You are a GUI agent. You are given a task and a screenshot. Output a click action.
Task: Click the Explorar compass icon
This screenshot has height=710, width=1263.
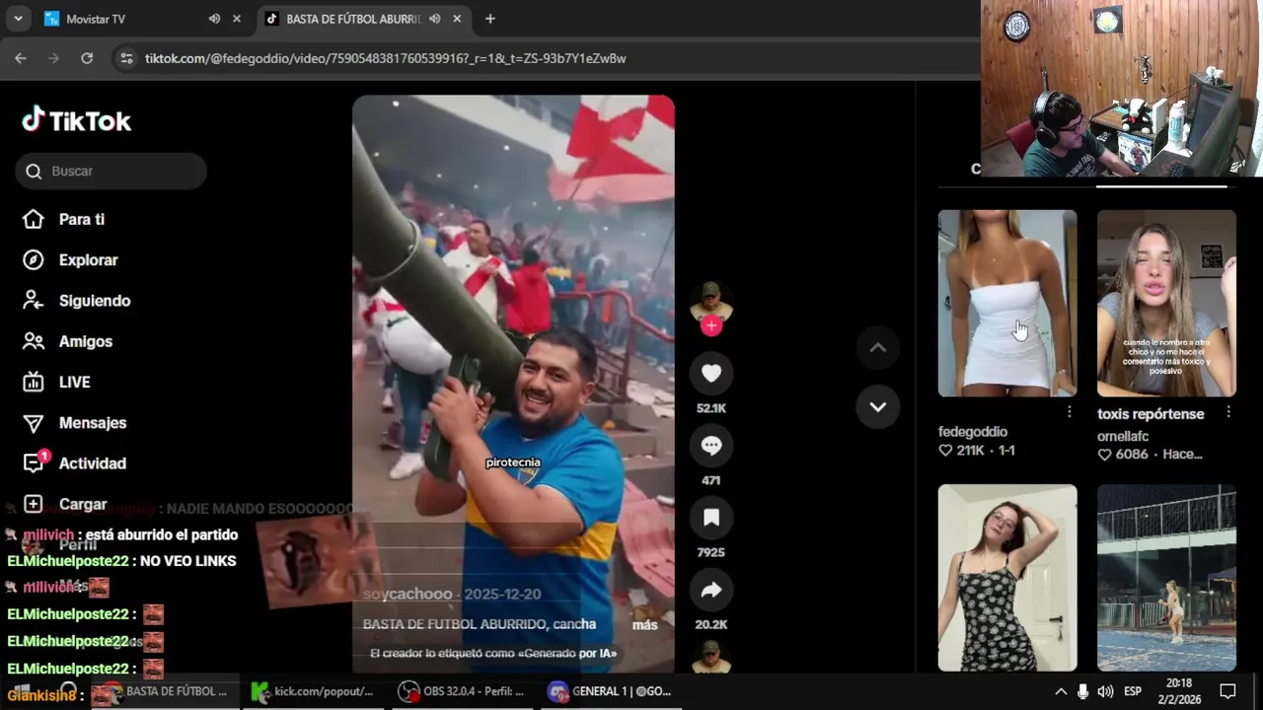pyautogui.click(x=34, y=259)
